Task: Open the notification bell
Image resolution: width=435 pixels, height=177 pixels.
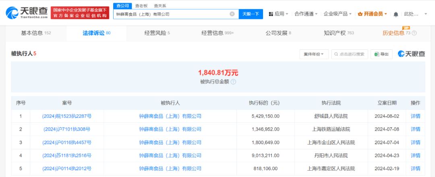Action: (x=396, y=14)
